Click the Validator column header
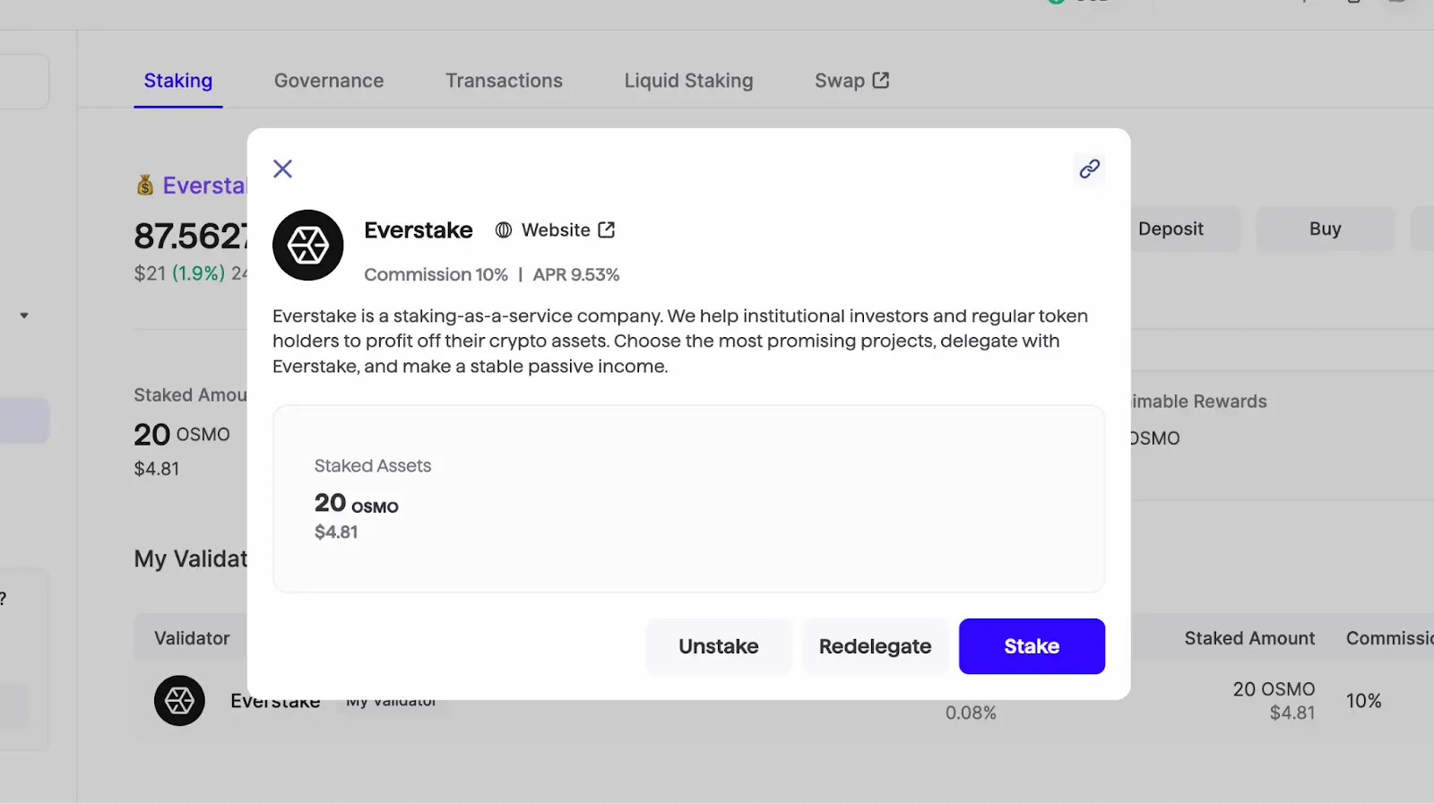1434x804 pixels. (192, 638)
